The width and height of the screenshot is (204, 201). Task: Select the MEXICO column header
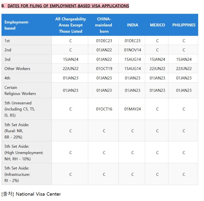pos(157,25)
